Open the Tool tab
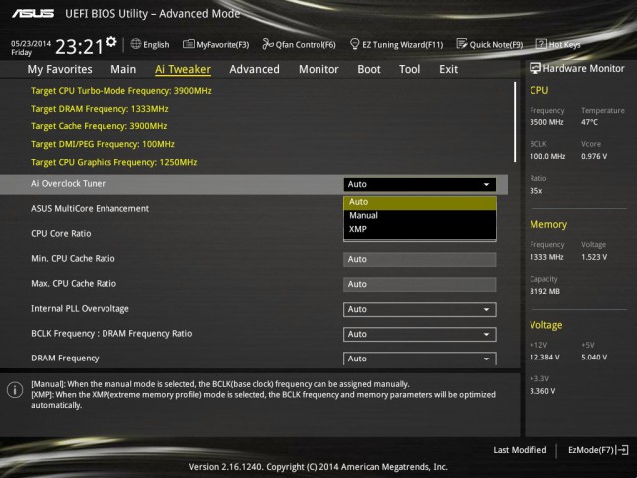The width and height of the screenshot is (637, 478). coord(409,69)
